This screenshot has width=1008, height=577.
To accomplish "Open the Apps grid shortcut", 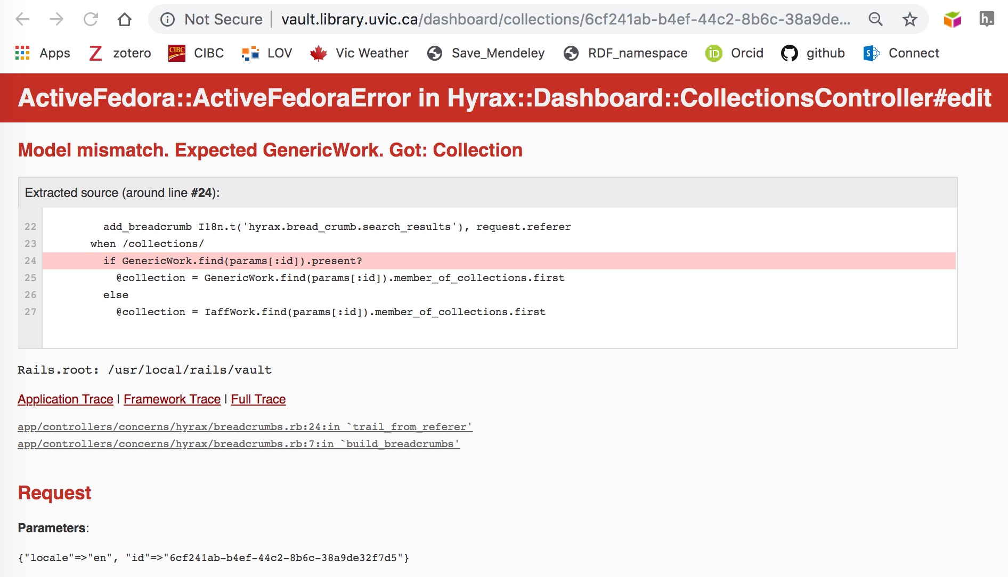I will [x=22, y=53].
